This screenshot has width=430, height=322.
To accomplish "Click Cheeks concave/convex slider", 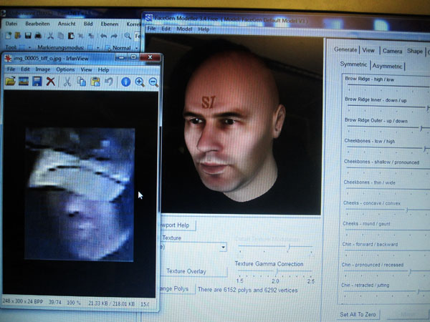I will coord(387,210).
